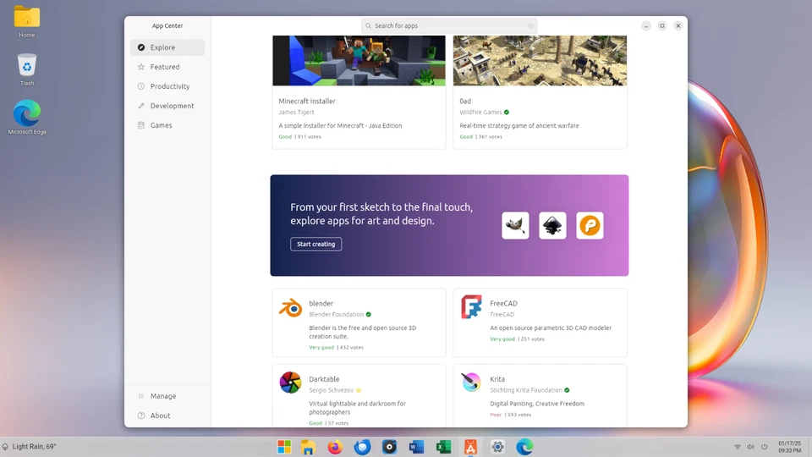
Task: Click the Start creating button
Action: click(x=315, y=244)
